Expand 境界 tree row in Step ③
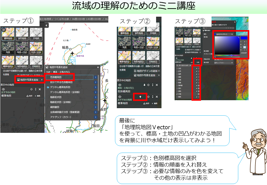267x185 pixels. pyautogui.click(x=177, y=74)
